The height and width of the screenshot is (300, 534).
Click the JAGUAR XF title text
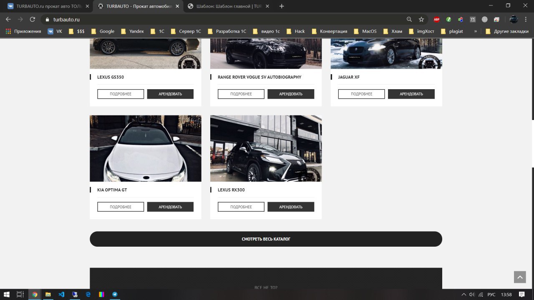point(349,77)
